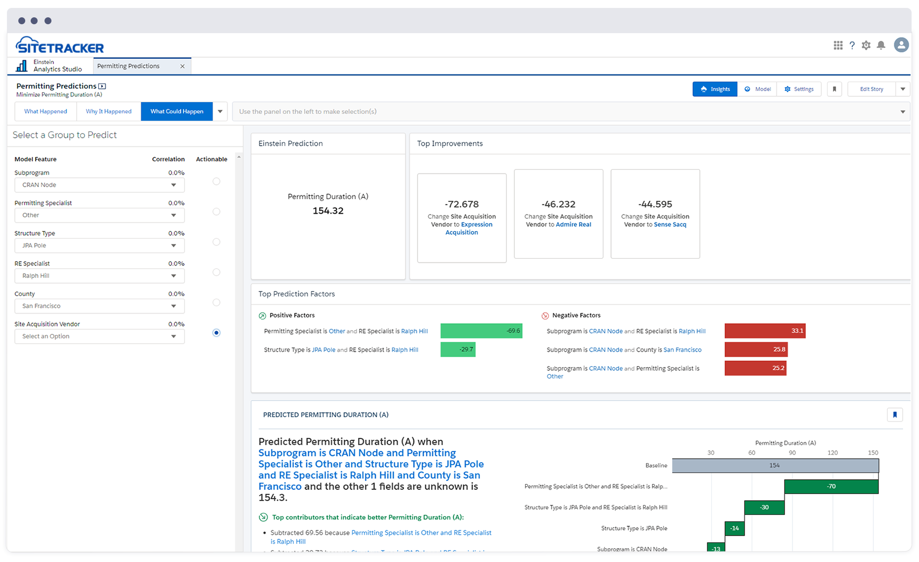Click the selections input bar
919x562 pixels.
click(571, 112)
